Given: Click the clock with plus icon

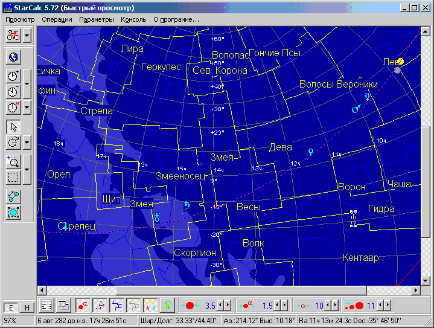Looking at the screenshot, I should click(x=13, y=76).
